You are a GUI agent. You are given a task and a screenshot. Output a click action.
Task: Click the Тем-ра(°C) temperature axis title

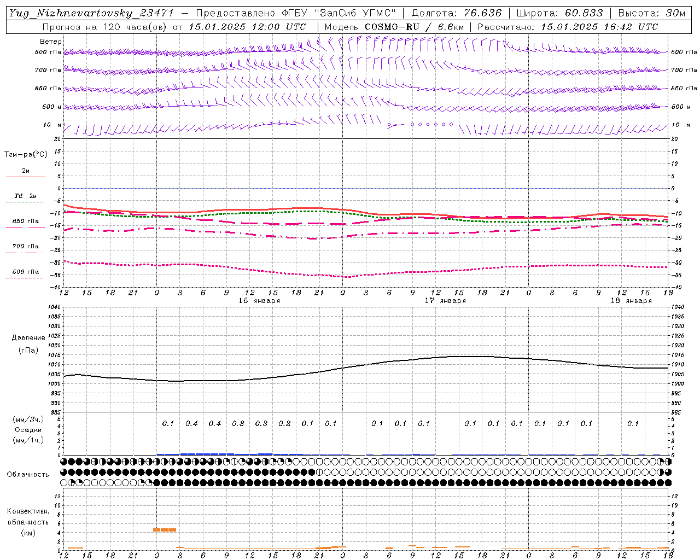26,154
